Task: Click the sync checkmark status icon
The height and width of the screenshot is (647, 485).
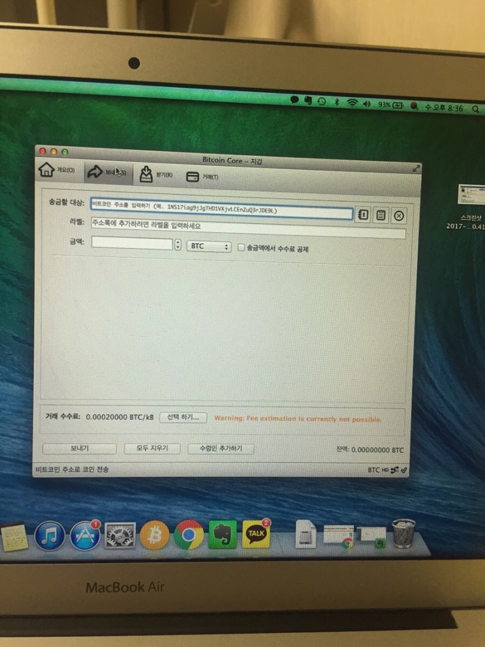Action: point(404,470)
